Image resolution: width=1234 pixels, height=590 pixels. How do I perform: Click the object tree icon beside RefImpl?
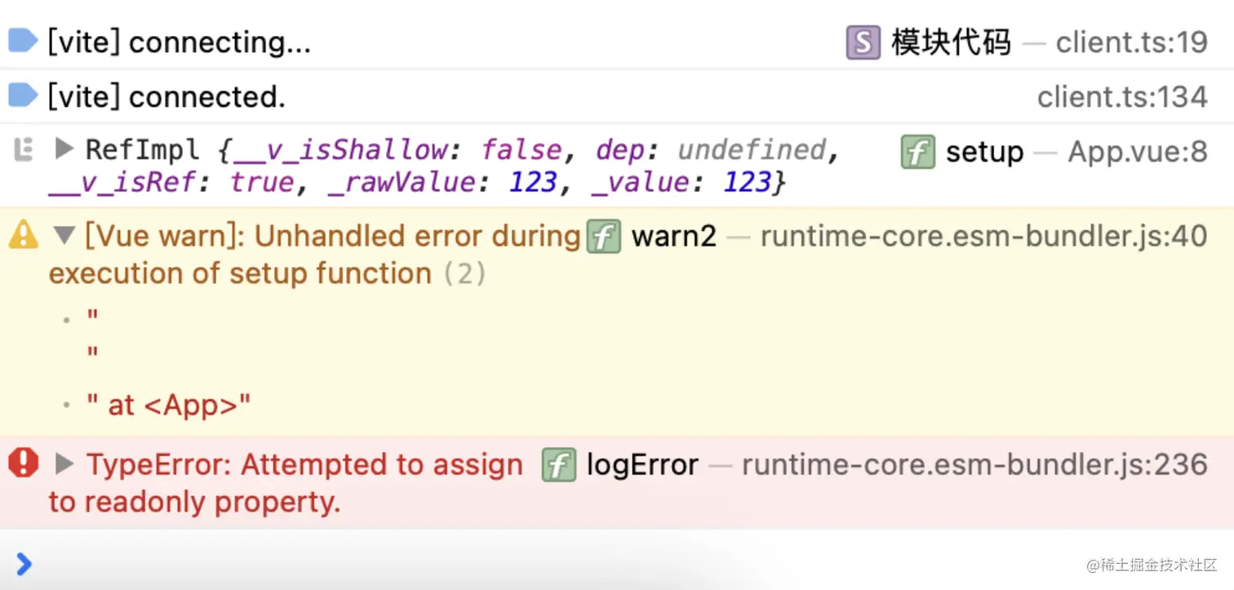24,150
